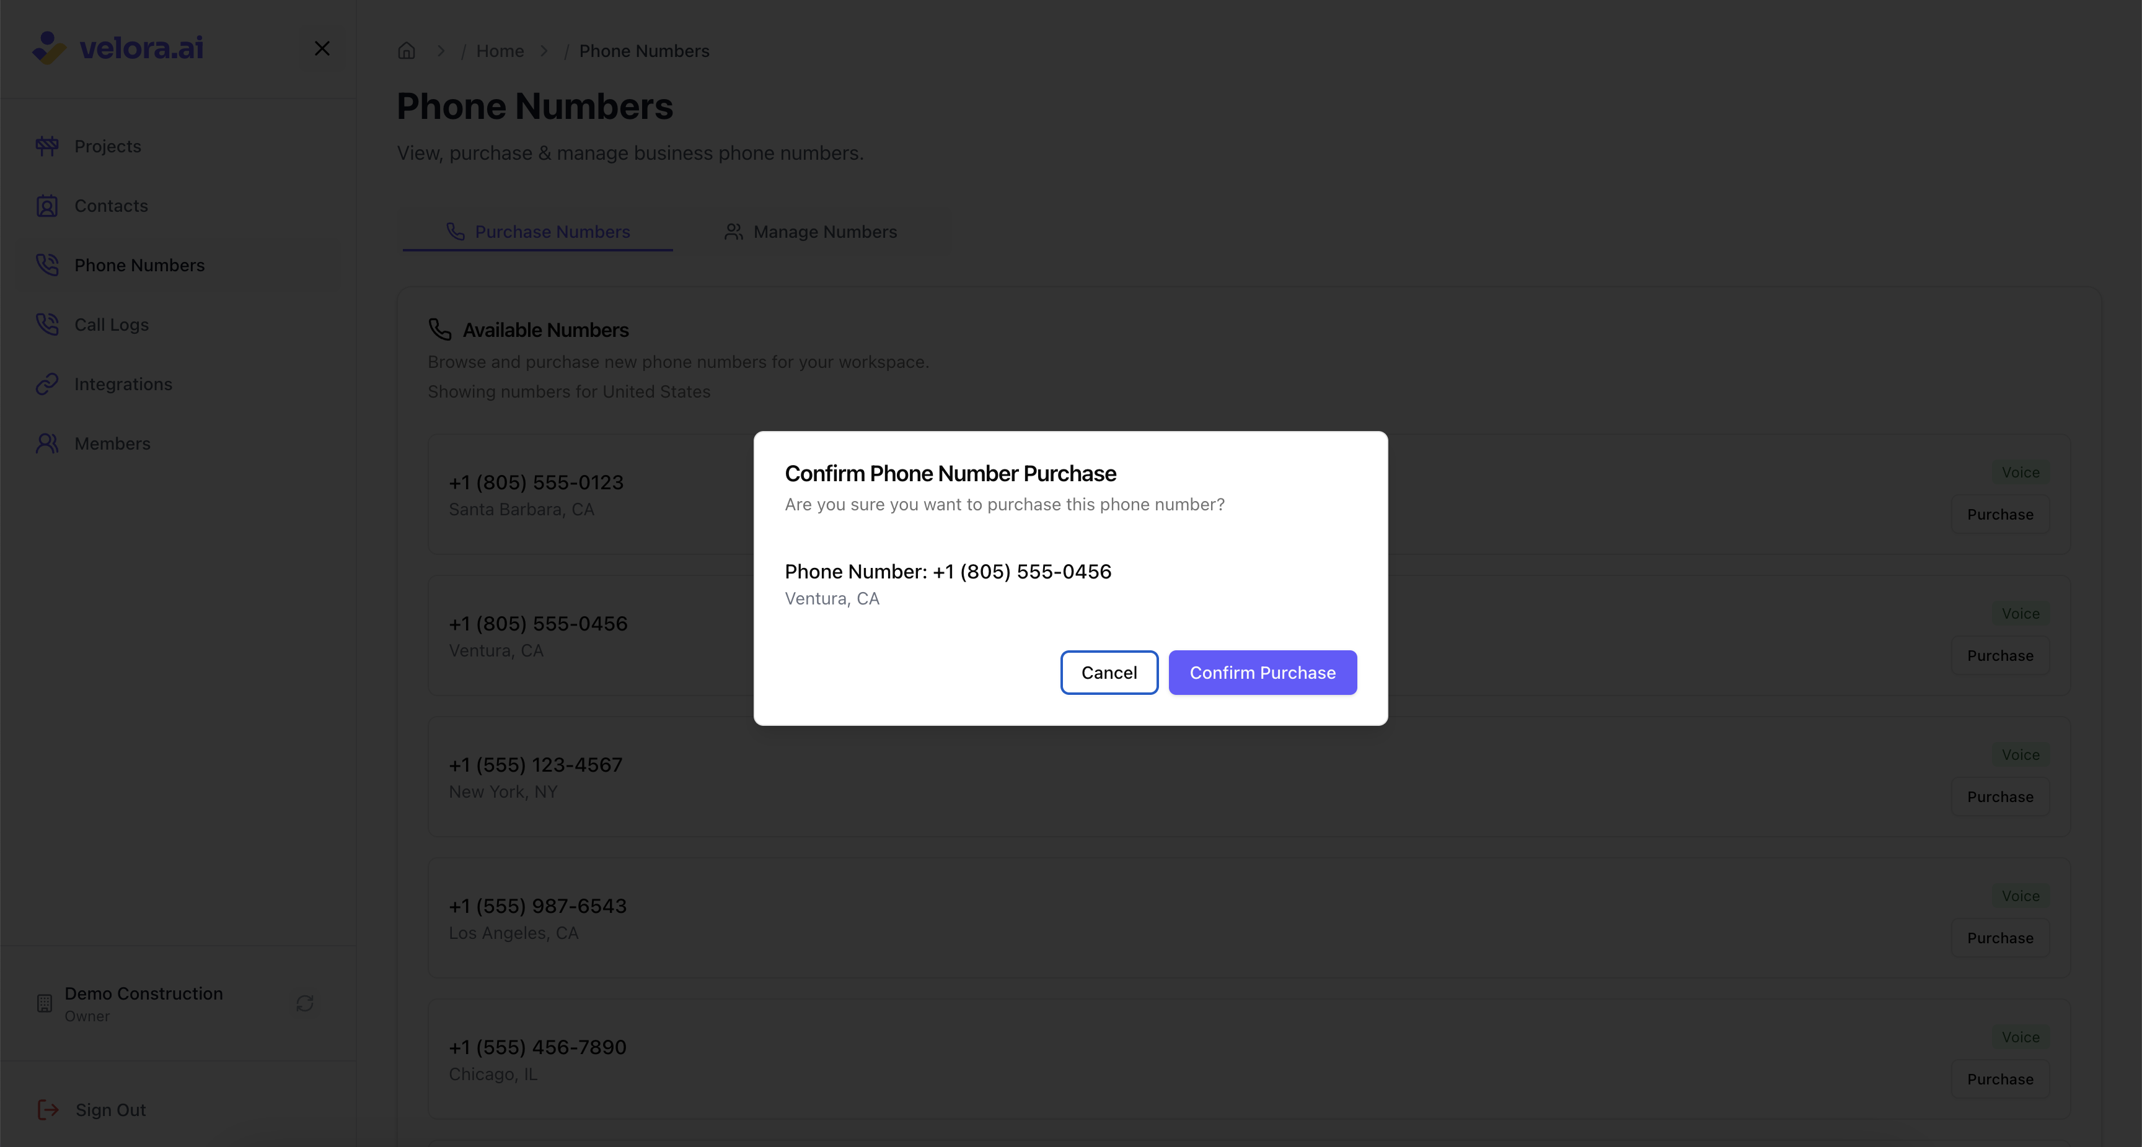Click the Los Angeles, CA location text
The height and width of the screenshot is (1147, 2142).
click(514, 933)
